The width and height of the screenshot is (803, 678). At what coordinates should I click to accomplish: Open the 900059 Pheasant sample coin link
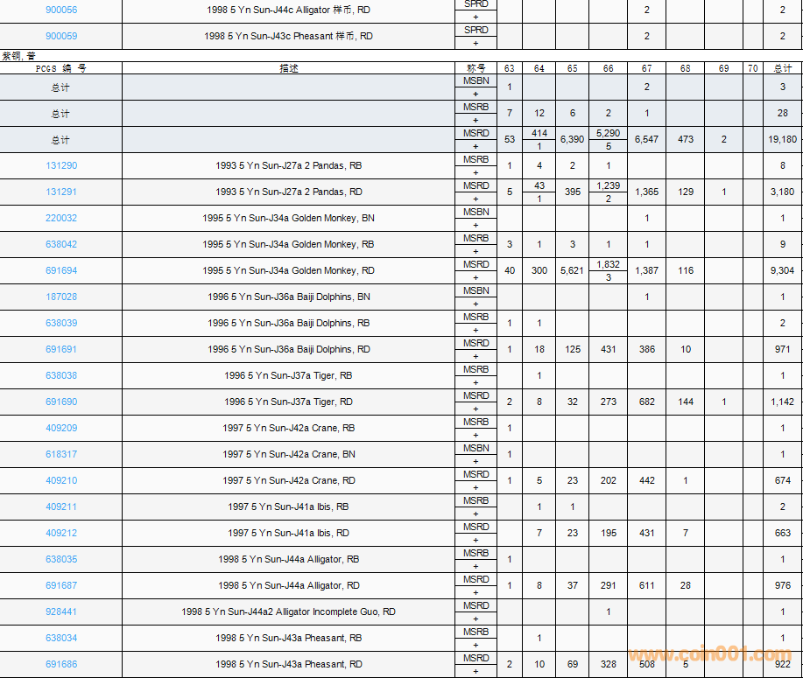coord(61,36)
